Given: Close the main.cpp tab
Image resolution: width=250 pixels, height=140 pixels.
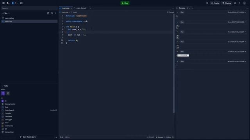Looking at the screenshot, I should 71,8.
